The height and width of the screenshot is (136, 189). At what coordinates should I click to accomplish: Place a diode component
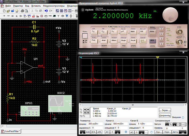tap(12, 16)
